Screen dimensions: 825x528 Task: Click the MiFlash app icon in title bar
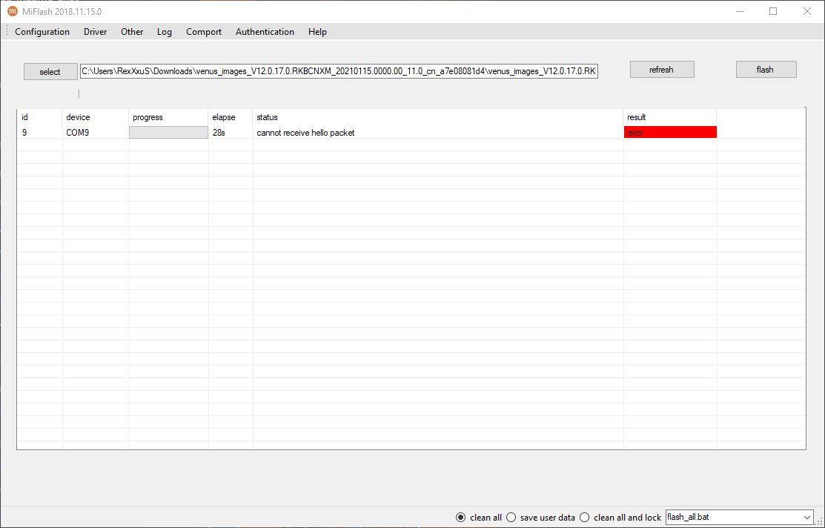(12, 11)
